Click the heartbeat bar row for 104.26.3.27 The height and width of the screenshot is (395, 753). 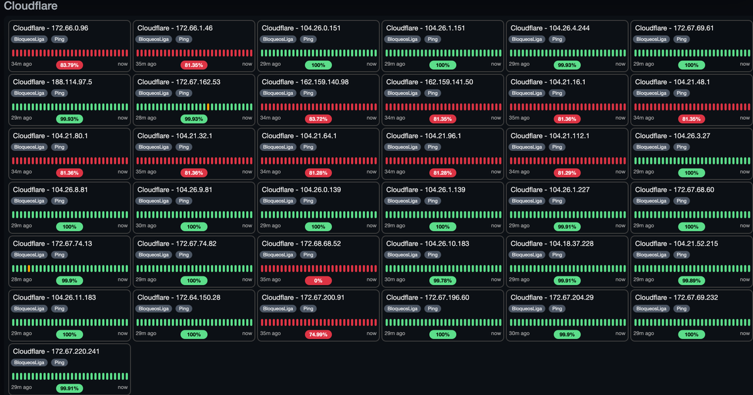coord(692,161)
